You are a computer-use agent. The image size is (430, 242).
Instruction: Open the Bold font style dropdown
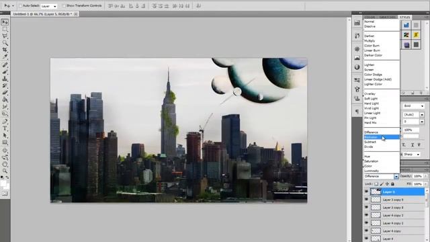click(414, 106)
